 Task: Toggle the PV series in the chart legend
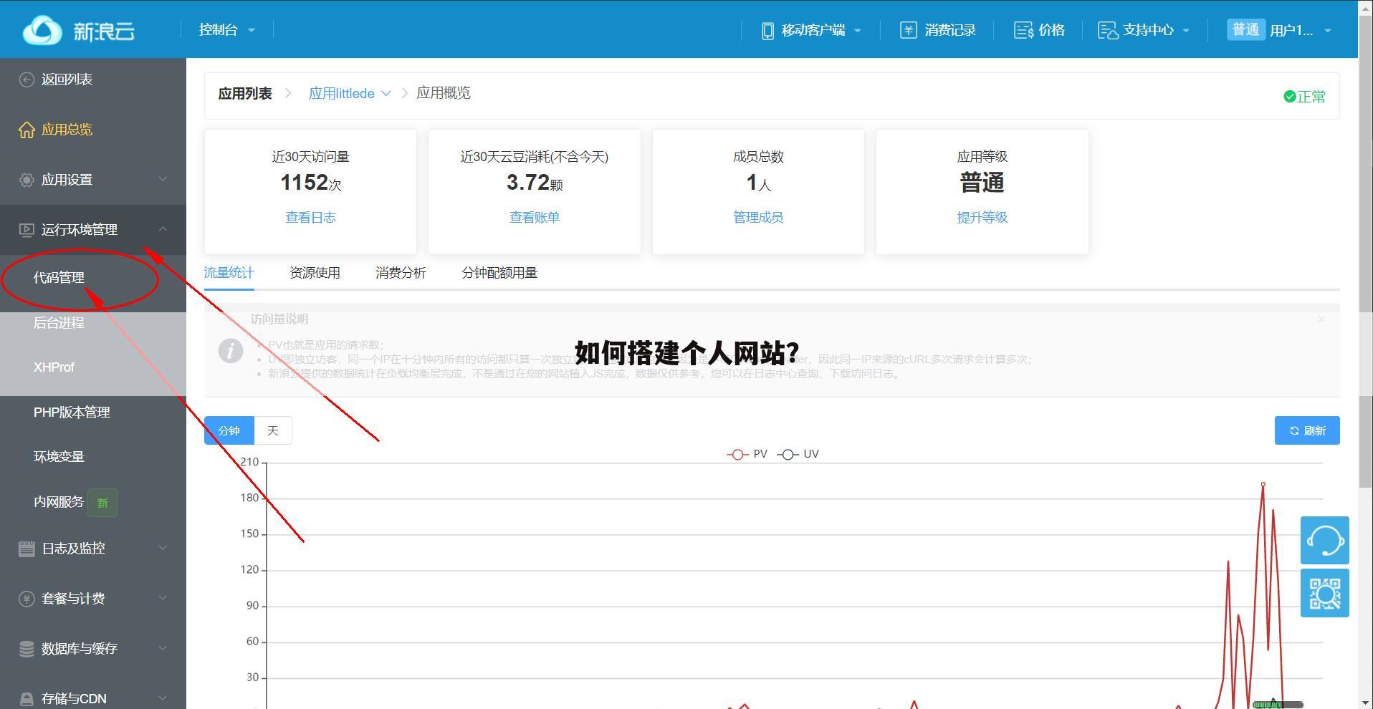tap(747, 454)
